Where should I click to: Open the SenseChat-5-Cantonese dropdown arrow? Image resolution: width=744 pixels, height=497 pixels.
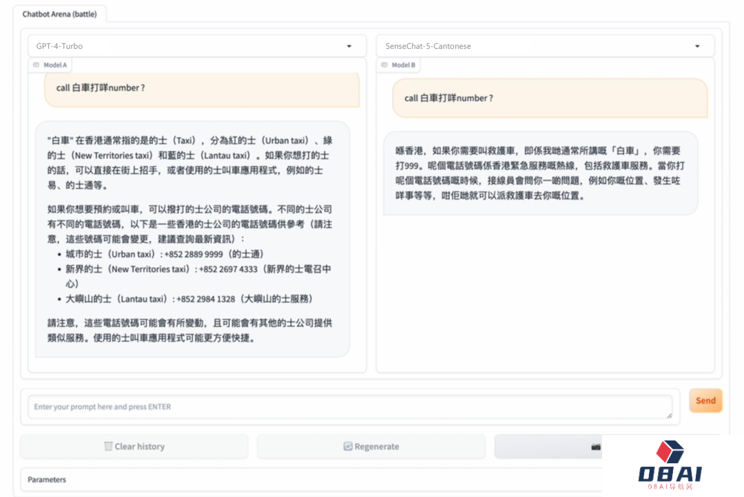(697, 46)
